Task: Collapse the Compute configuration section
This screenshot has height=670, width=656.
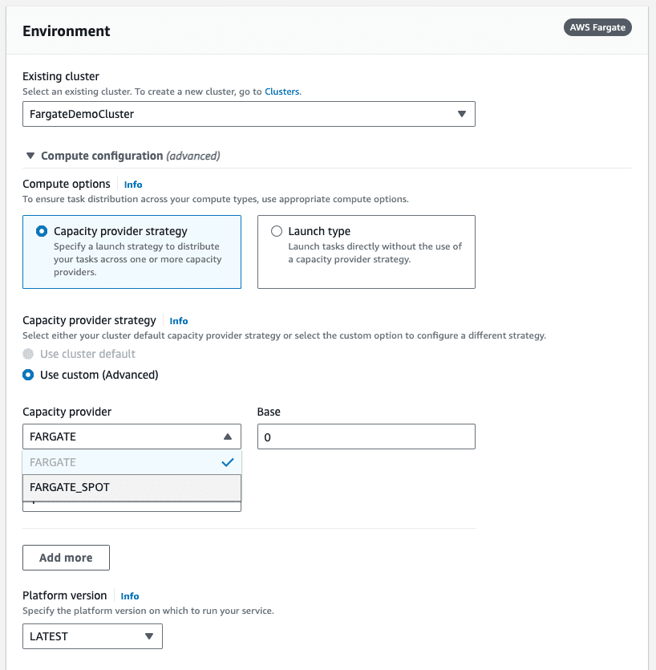Action: tap(30, 155)
